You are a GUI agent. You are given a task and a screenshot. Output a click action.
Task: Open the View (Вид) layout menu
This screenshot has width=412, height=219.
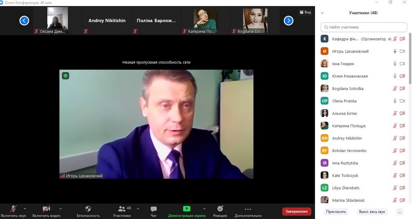305,12
